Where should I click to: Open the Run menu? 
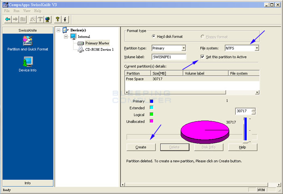click(16, 11)
